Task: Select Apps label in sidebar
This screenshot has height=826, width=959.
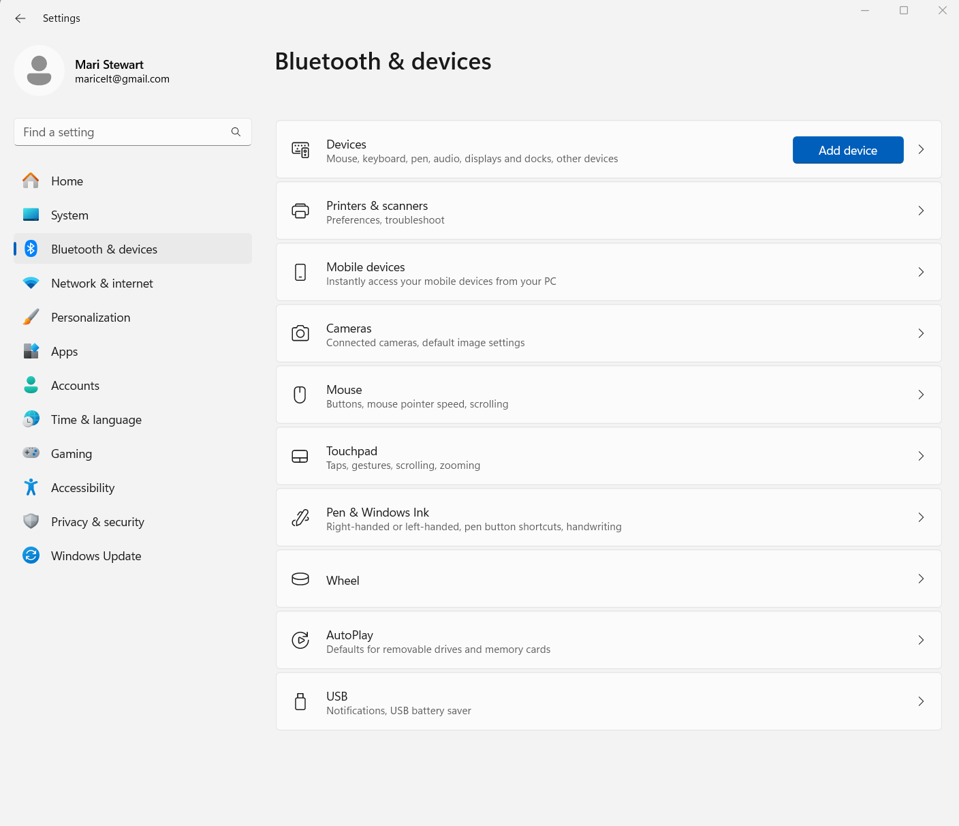Action: pyautogui.click(x=64, y=352)
